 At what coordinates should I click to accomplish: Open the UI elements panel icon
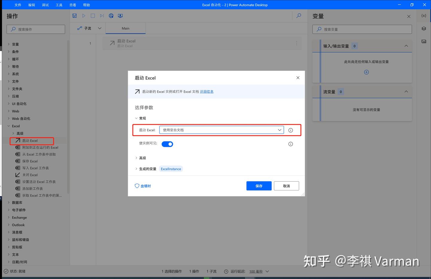(x=424, y=28)
